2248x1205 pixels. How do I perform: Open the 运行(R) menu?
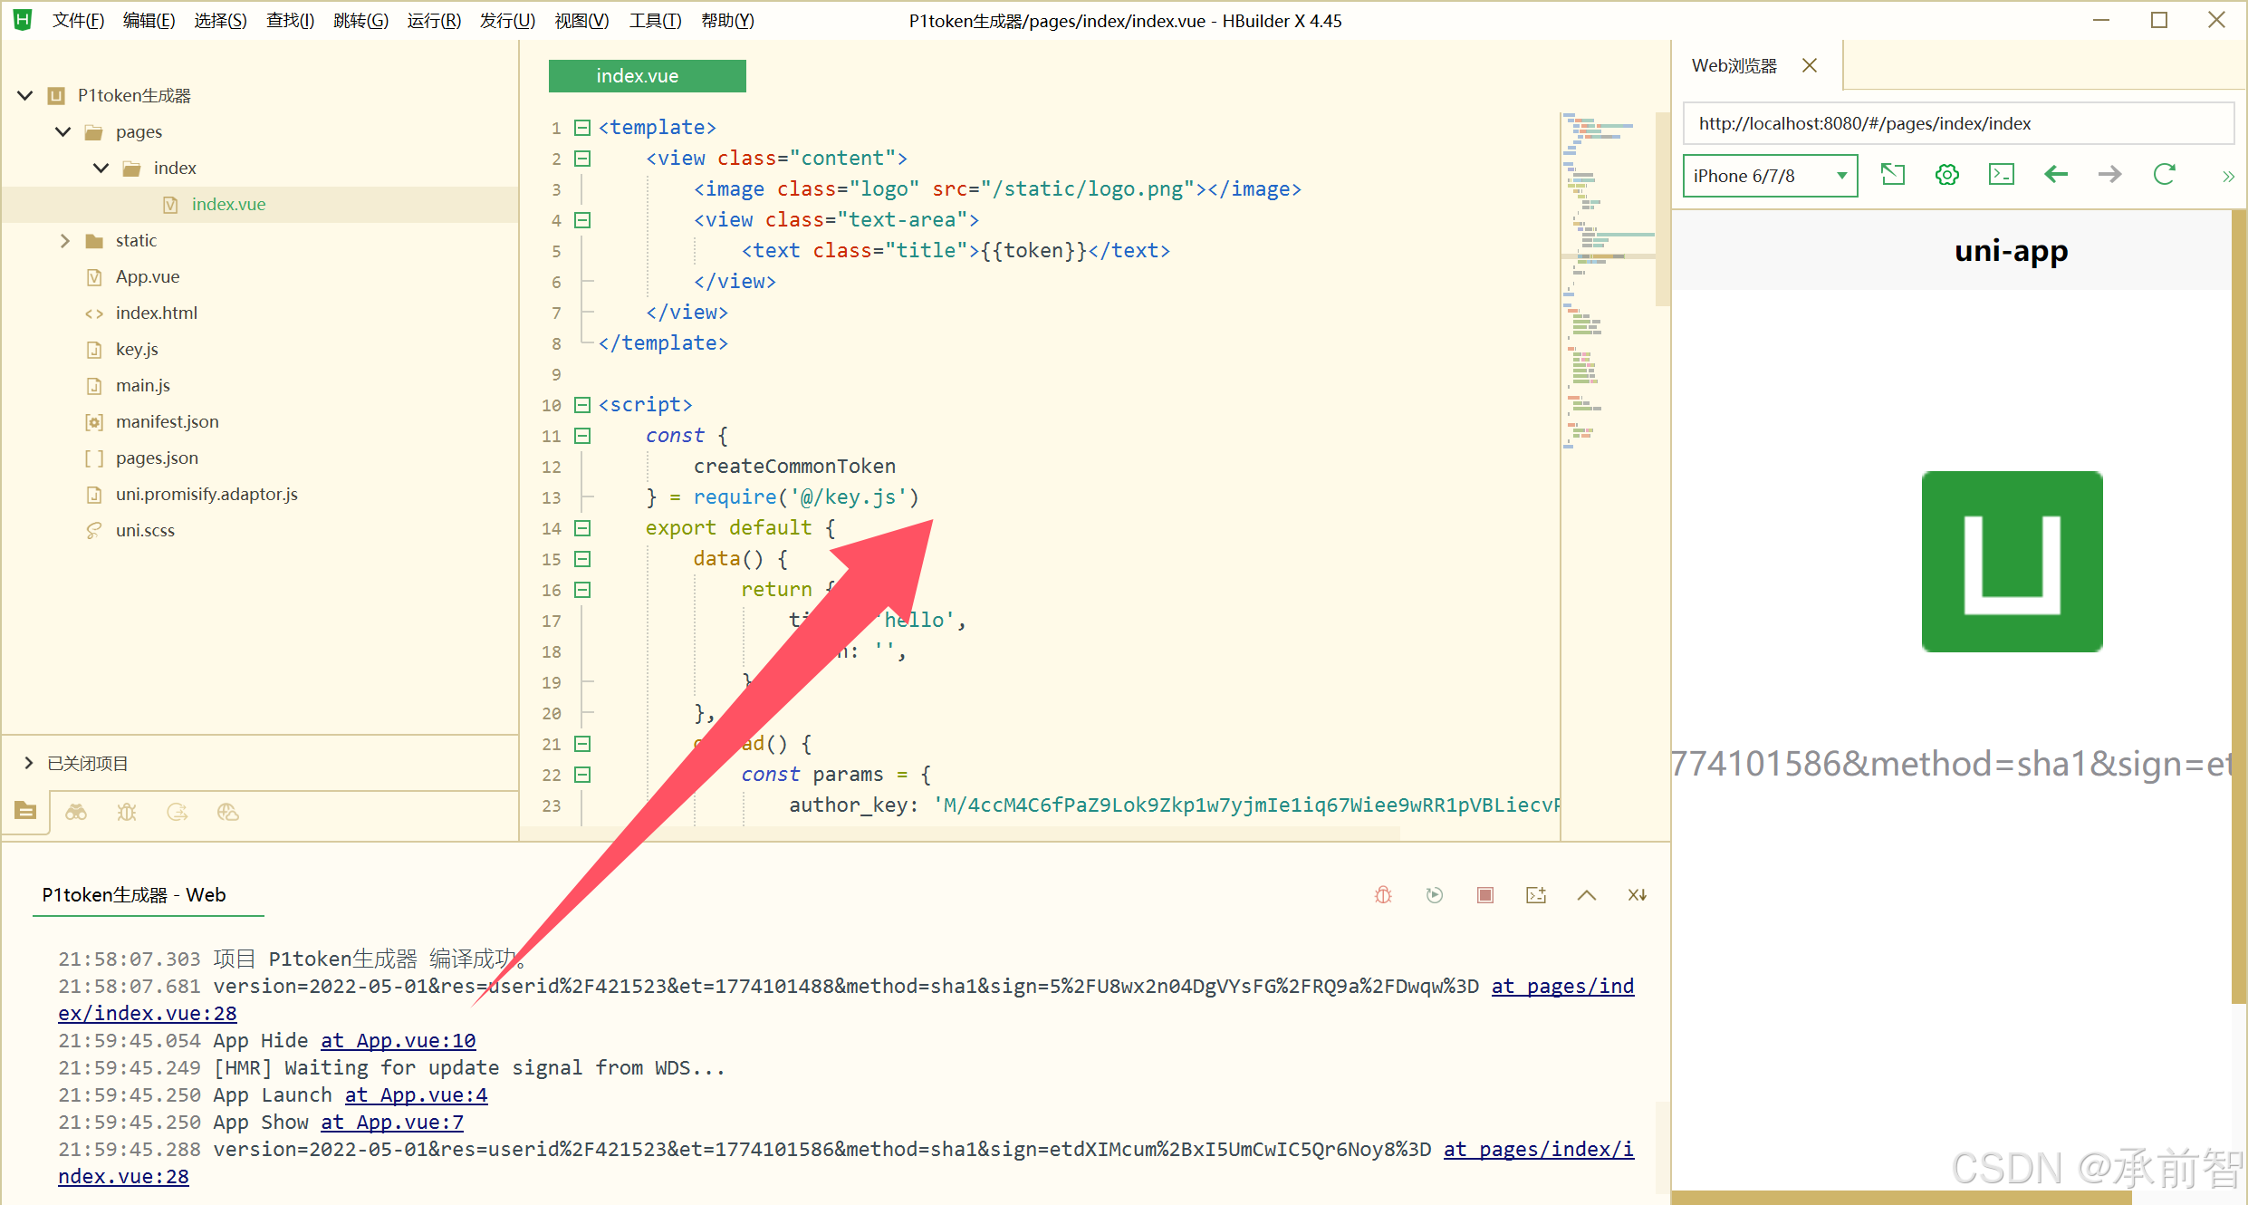[x=433, y=20]
